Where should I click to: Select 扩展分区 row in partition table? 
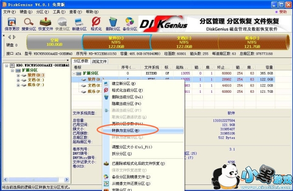(x=173, y=73)
